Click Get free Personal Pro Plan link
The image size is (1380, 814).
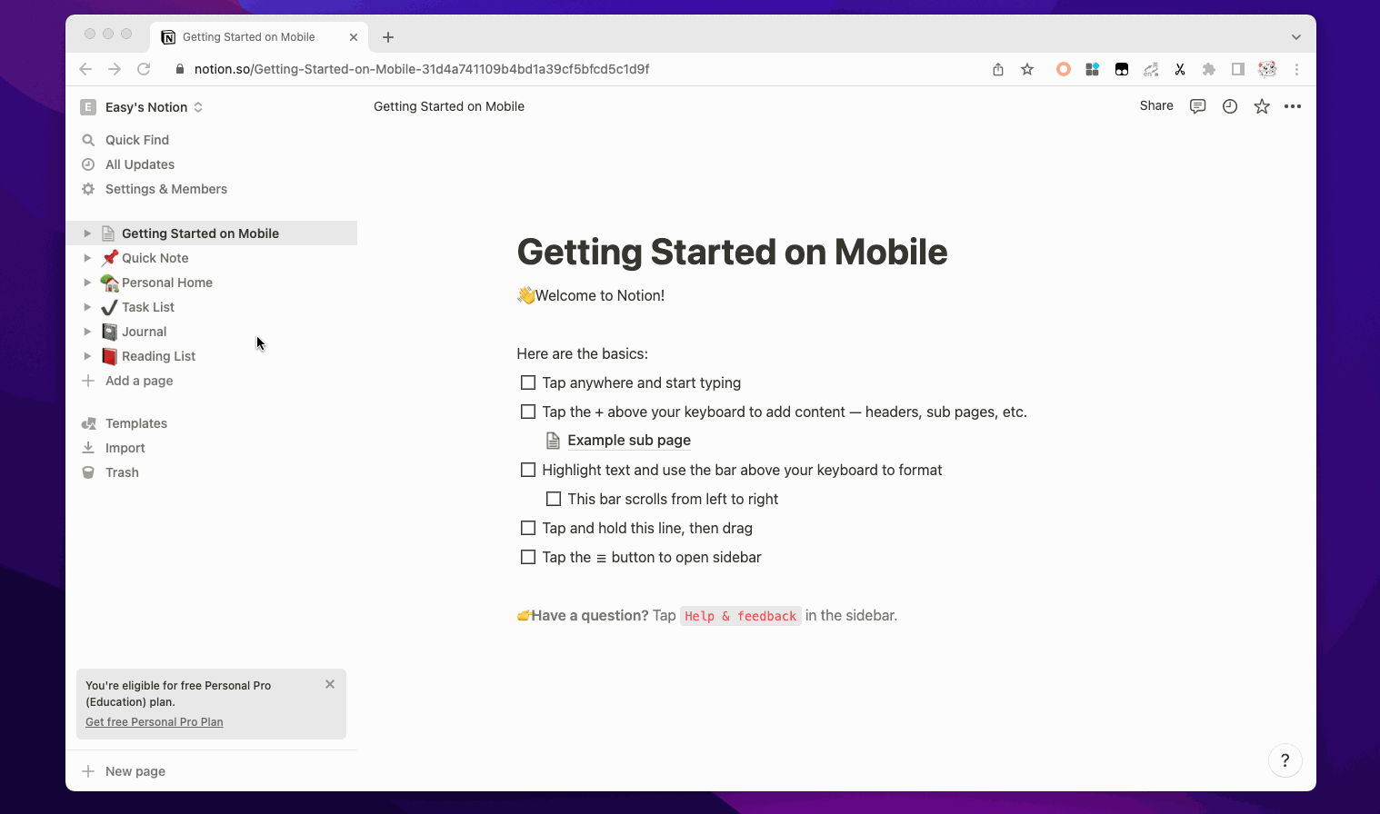coord(155,722)
